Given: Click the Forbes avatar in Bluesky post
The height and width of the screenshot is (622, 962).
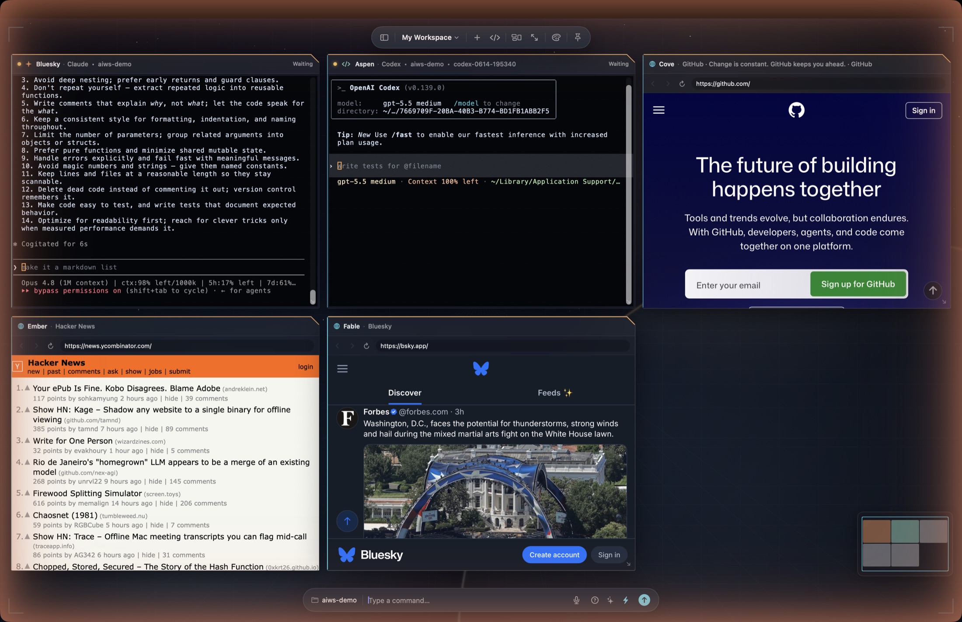Looking at the screenshot, I should (347, 418).
